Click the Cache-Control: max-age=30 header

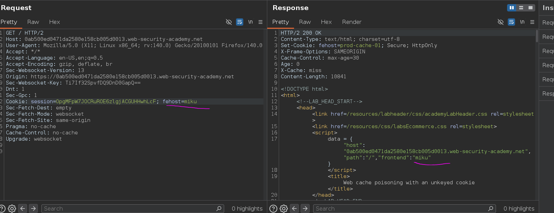click(320, 58)
